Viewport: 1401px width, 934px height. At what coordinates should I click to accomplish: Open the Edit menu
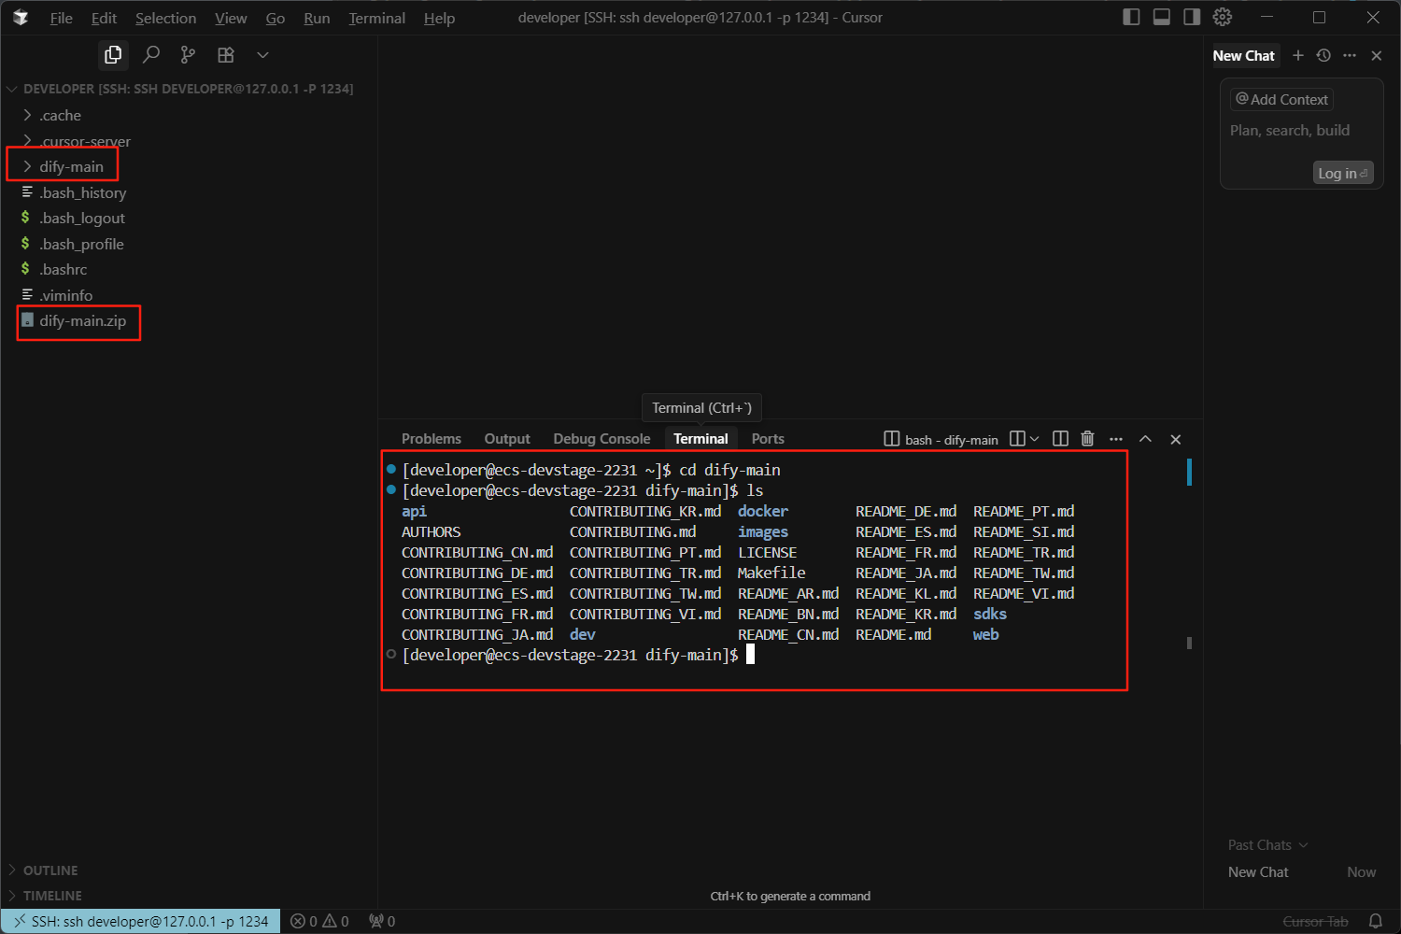click(104, 18)
